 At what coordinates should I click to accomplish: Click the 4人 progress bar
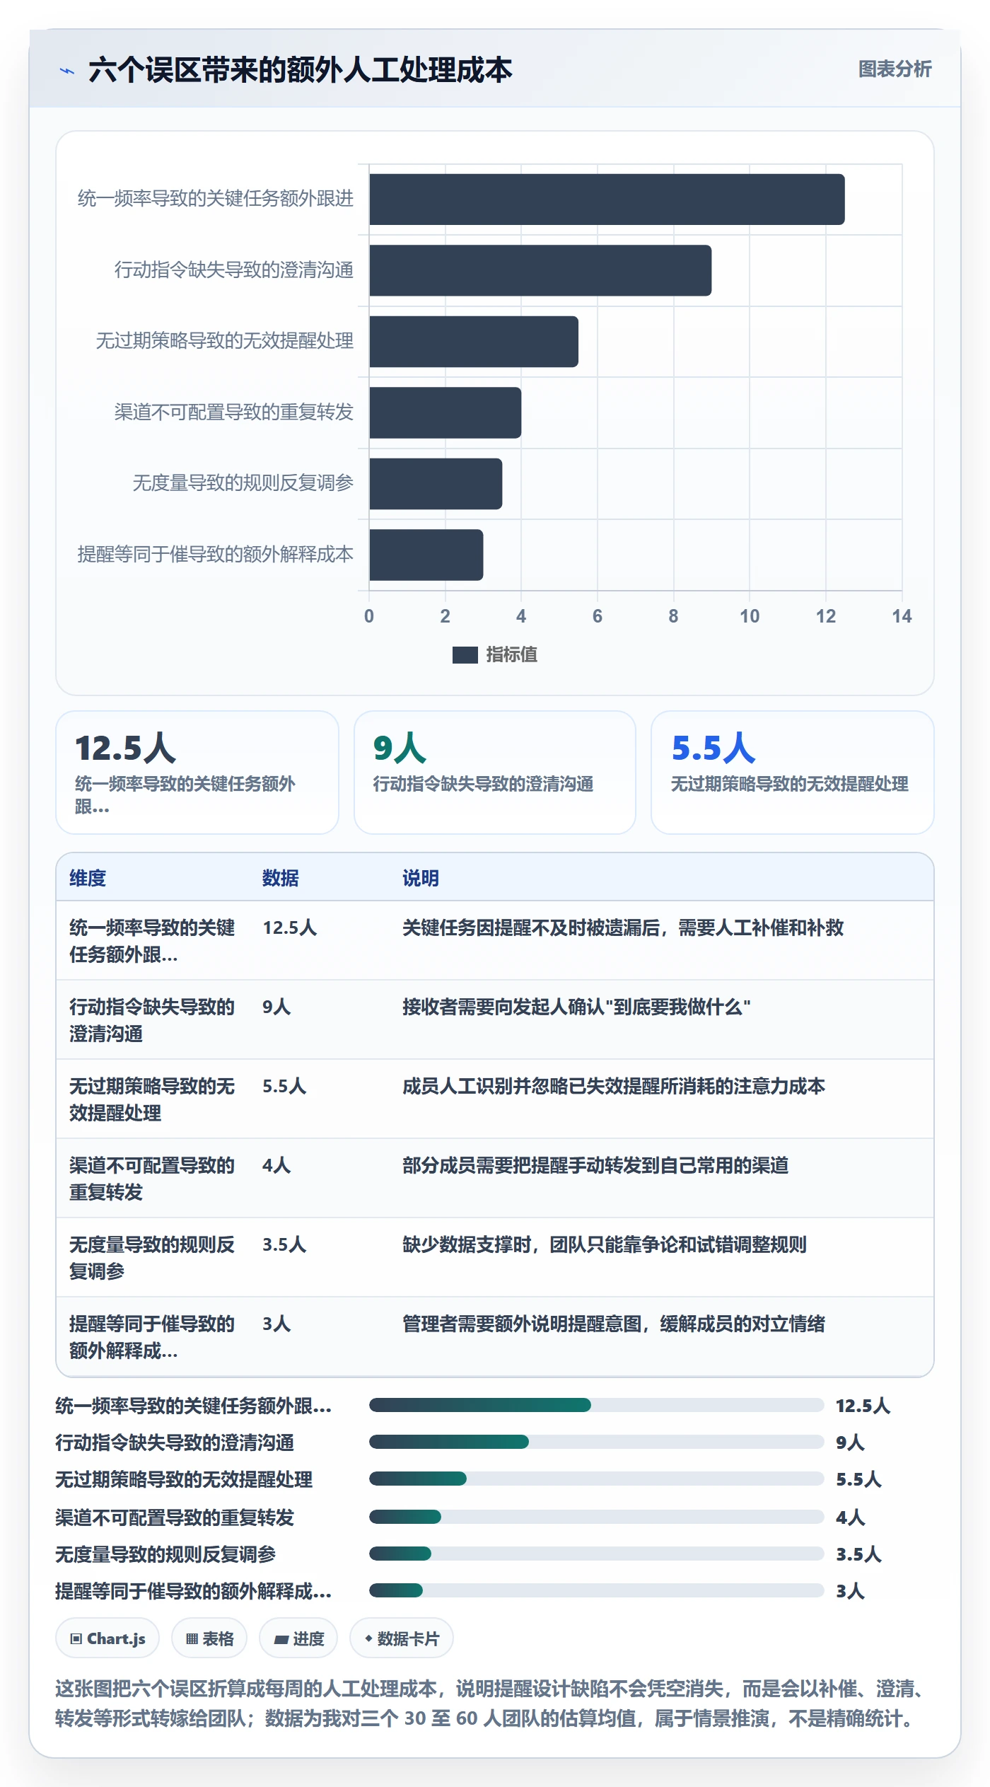point(596,1517)
